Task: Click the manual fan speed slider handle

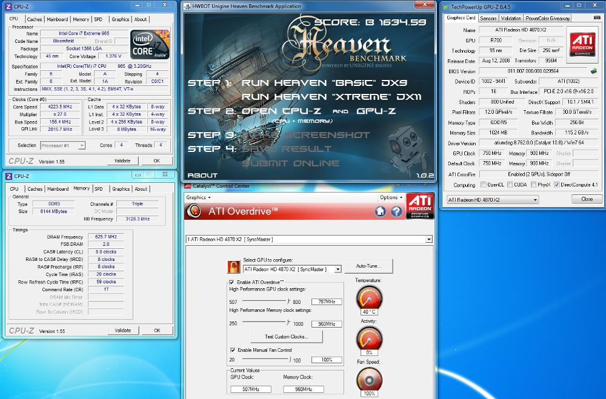Action: coord(290,359)
